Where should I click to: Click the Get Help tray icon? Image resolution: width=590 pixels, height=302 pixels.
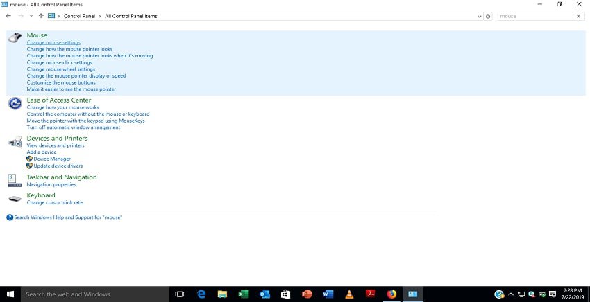point(499,294)
